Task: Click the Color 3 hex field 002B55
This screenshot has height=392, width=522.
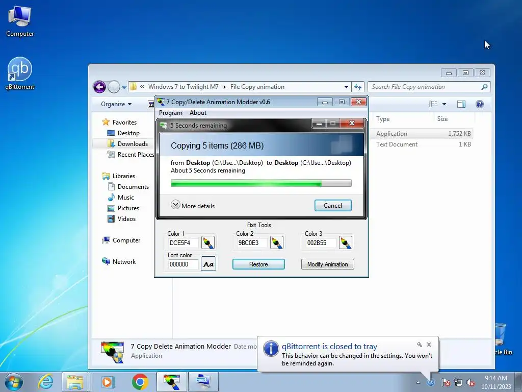Action: click(x=321, y=243)
